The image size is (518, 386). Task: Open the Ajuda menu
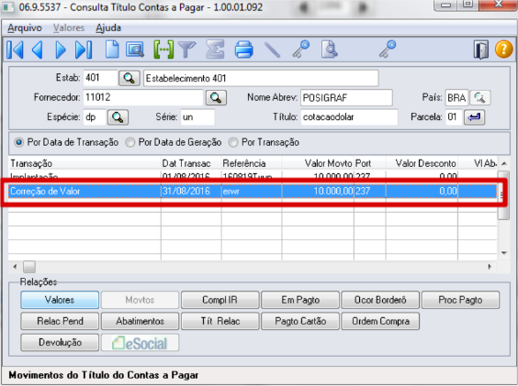[x=108, y=28]
